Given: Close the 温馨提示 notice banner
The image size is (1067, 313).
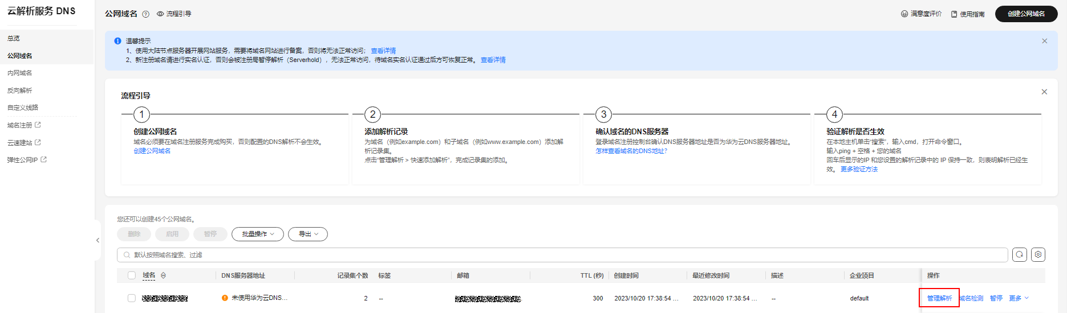Looking at the screenshot, I should [x=1044, y=41].
